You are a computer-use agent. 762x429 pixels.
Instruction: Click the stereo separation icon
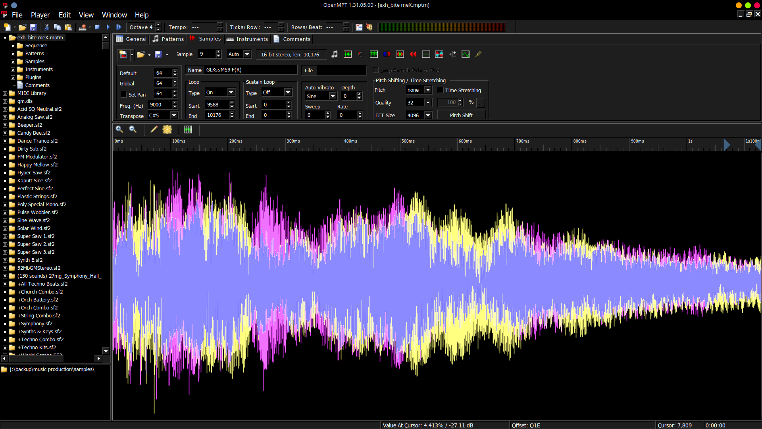click(x=387, y=54)
